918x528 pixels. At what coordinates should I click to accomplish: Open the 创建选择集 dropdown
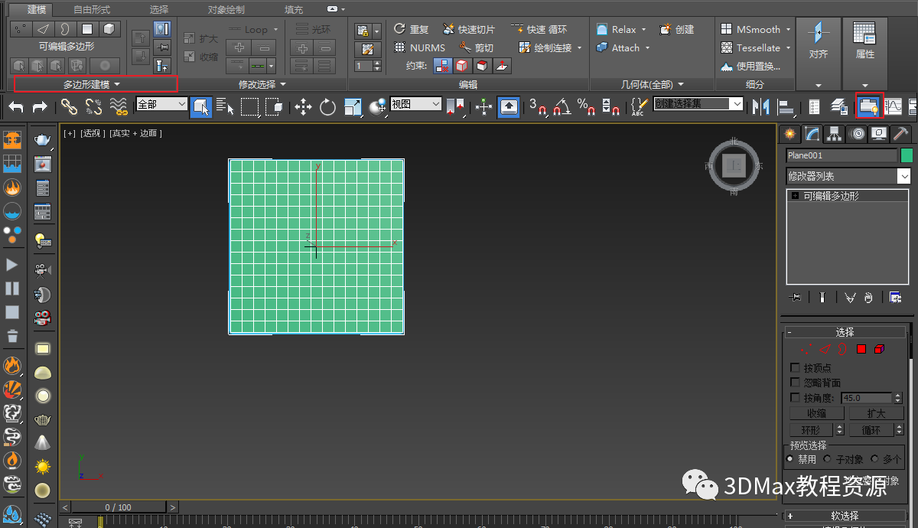pos(698,104)
